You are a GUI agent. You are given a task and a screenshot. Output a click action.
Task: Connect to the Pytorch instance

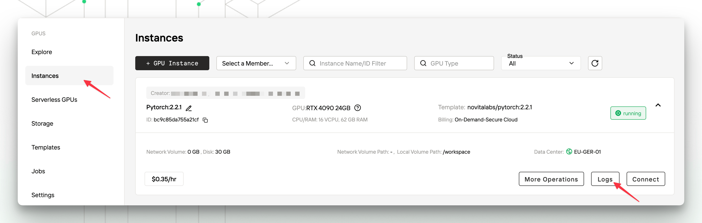point(645,179)
